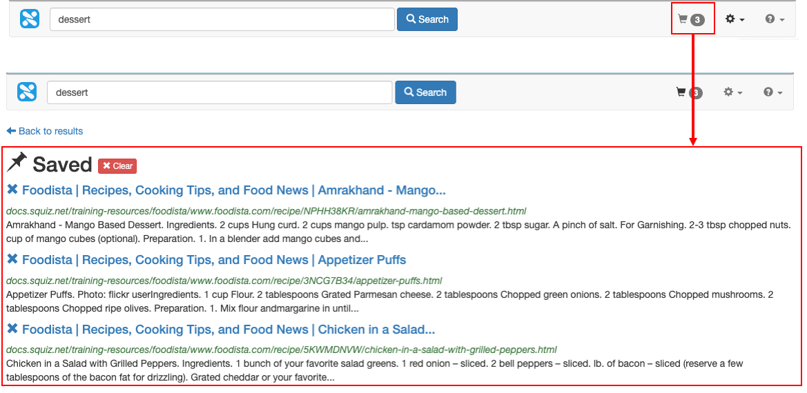Open the Amrakhand - Mango recipe title link

233,190
